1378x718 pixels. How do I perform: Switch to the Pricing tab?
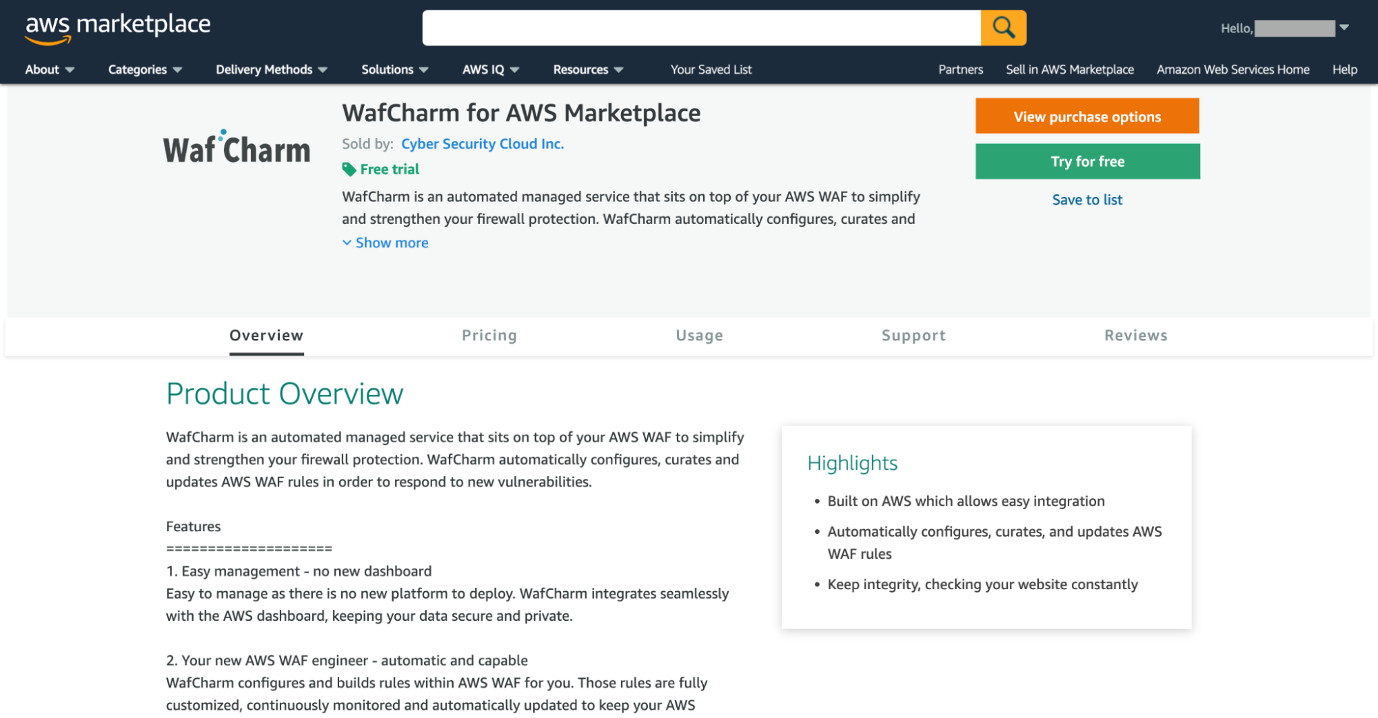point(489,336)
